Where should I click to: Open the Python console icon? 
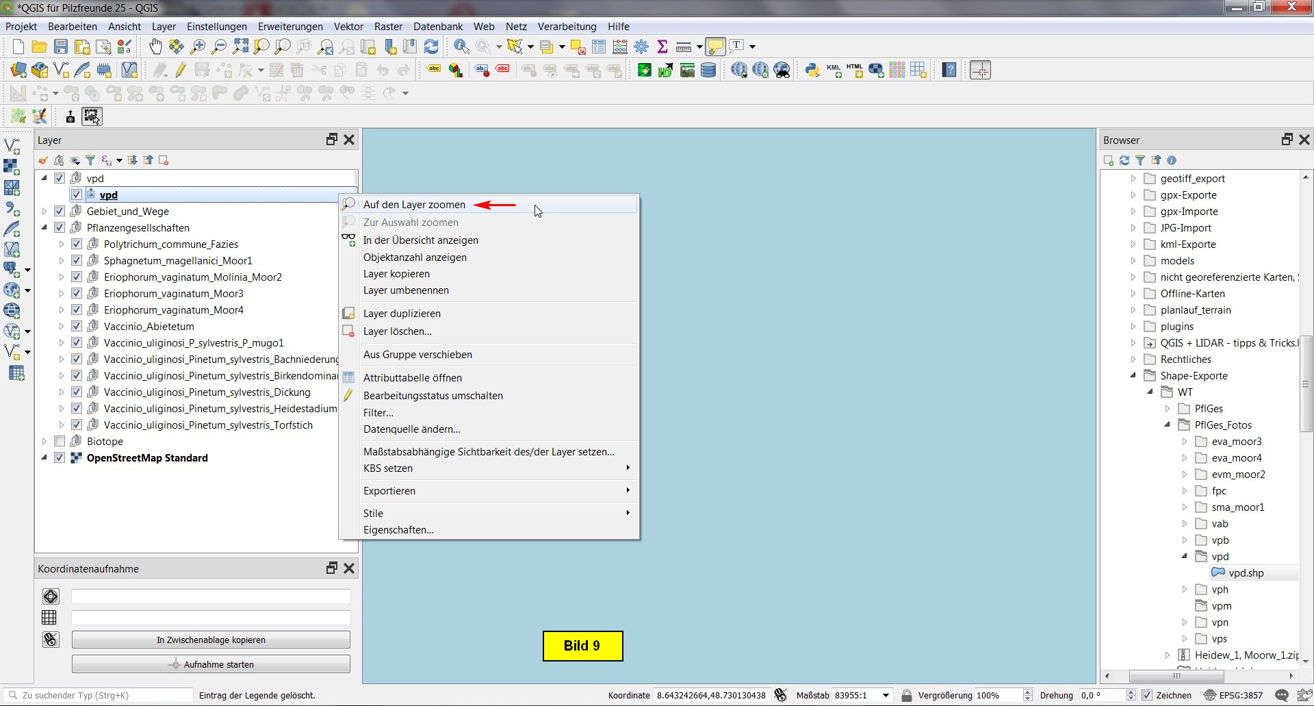click(812, 70)
